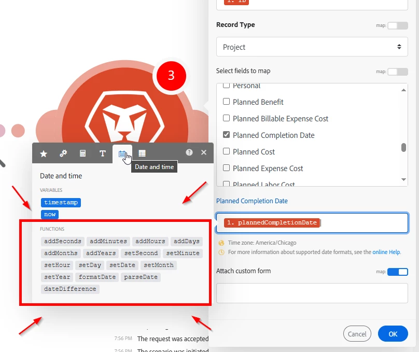
Task: Click the Workfront lion module icon
Action: pos(124,118)
